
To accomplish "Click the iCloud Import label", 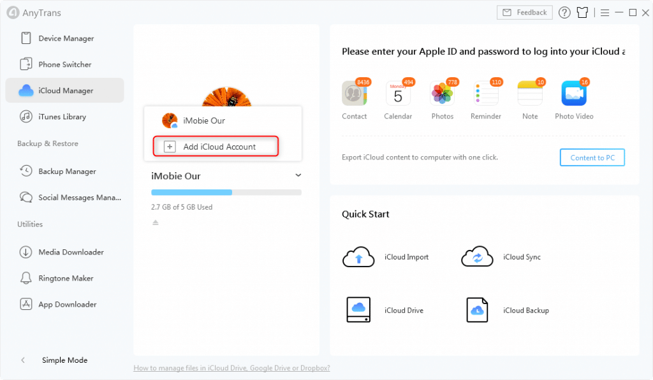I will (406, 257).
